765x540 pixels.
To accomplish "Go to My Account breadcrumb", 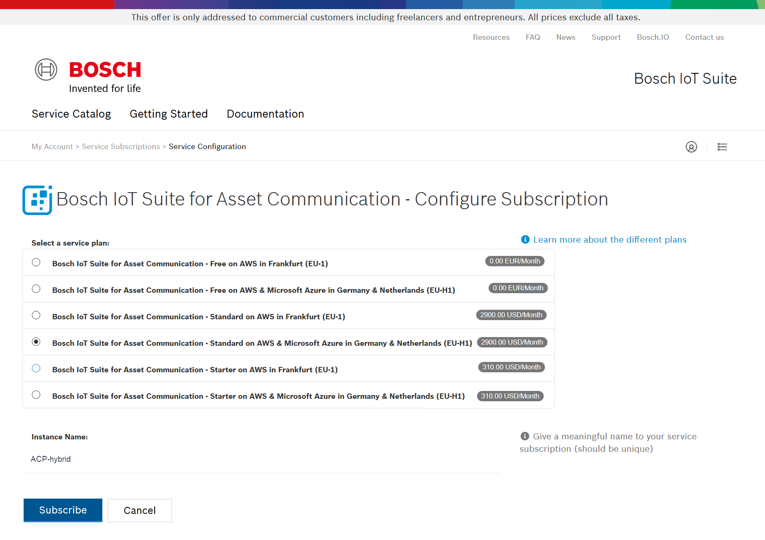I will pyautogui.click(x=52, y=147).
